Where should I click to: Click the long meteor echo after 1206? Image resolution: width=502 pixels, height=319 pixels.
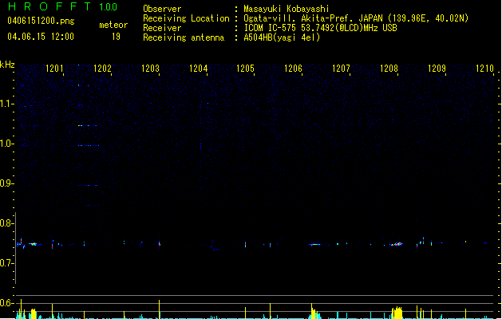[x=314, y=245]
